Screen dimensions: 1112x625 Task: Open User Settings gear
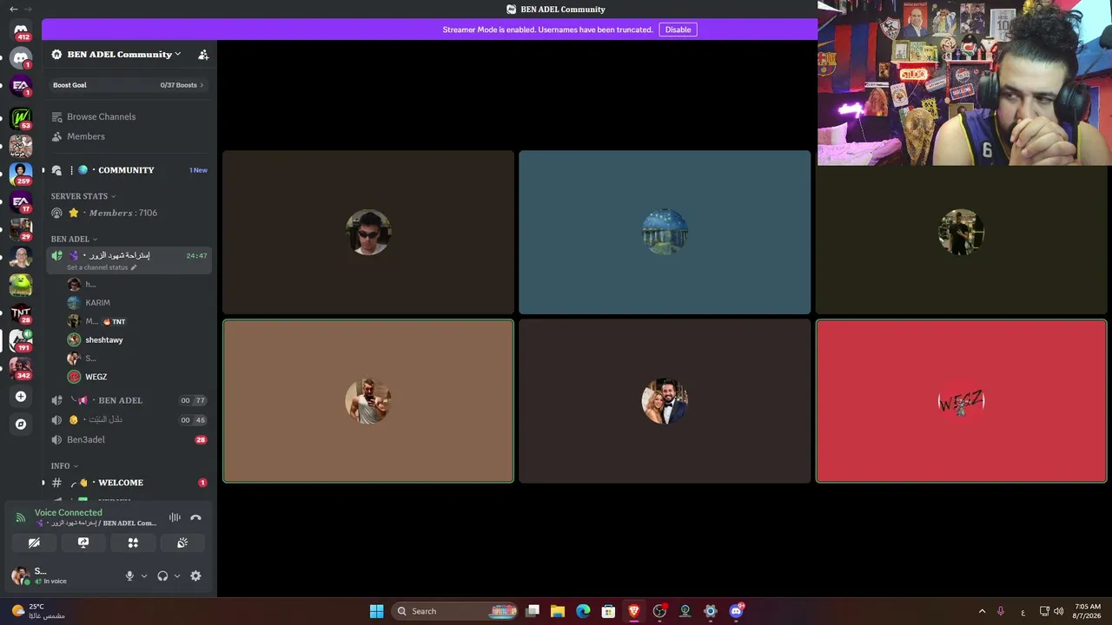coord(195,576)
